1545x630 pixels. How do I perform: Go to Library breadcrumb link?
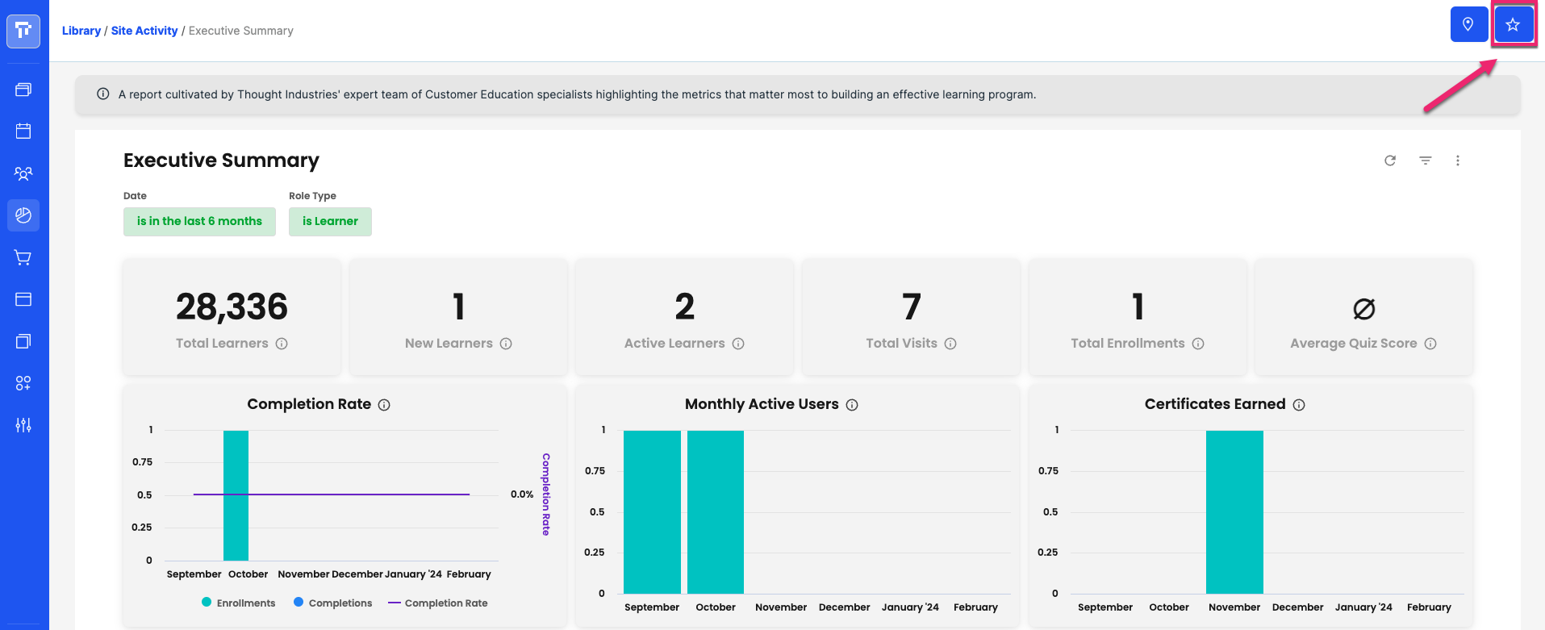tap(81, 31)
